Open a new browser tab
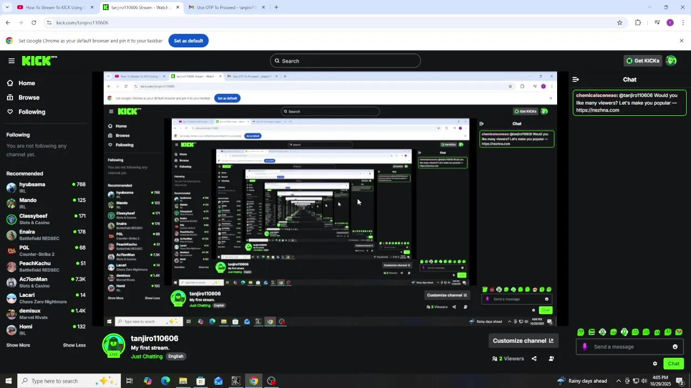Viewport: 691px width, 388px height. coord(276,8)
